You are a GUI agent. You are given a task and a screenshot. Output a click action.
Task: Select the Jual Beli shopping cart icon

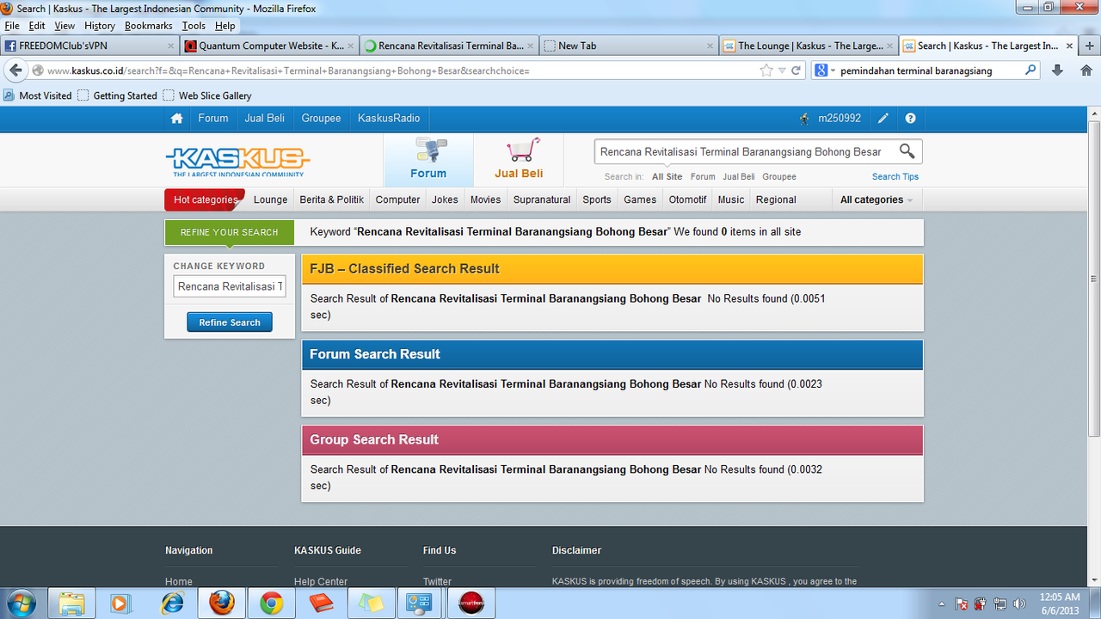[x=519, y=160]
